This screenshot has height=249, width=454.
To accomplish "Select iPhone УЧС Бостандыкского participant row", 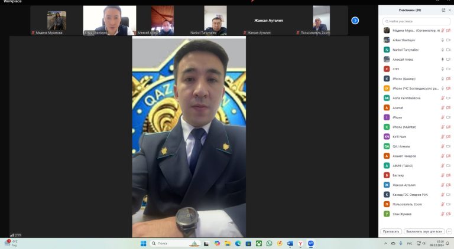I will click(416, 89).
